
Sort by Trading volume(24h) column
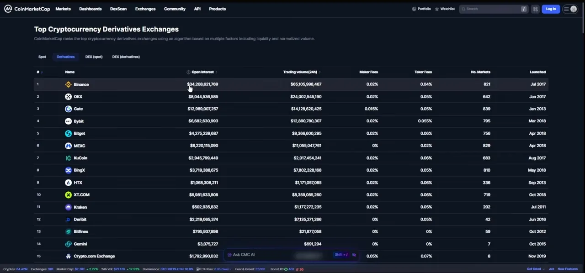click(x=302, y=72)
